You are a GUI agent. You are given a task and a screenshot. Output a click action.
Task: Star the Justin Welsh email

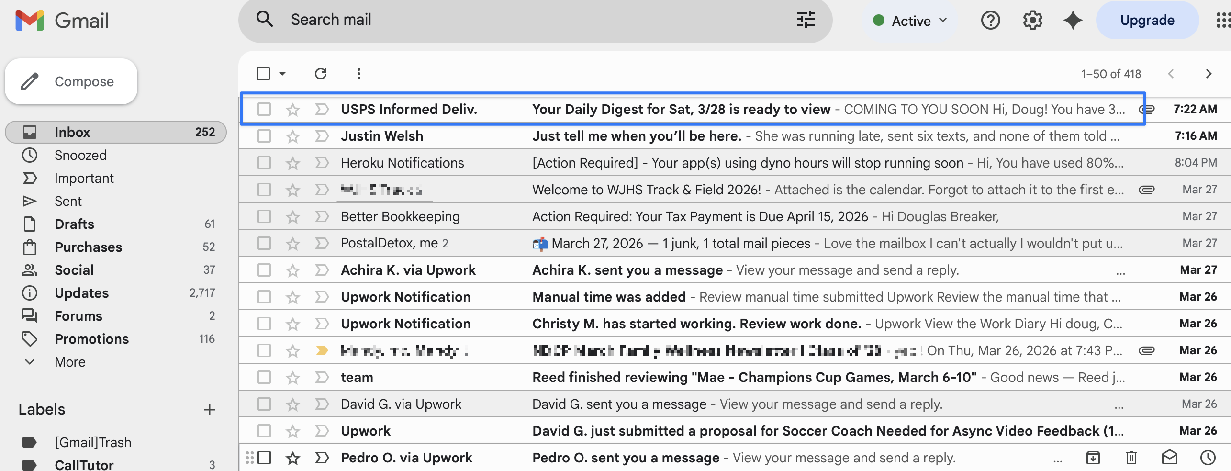(x=292, y=136)
